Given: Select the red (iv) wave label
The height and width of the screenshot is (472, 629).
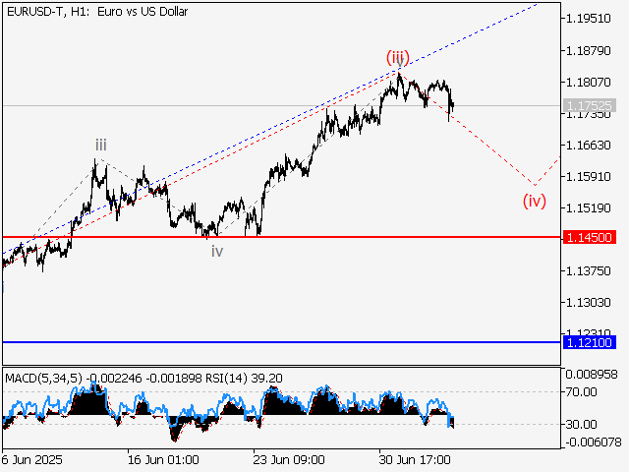Looking at the screenshot, I should pos(534,202).
